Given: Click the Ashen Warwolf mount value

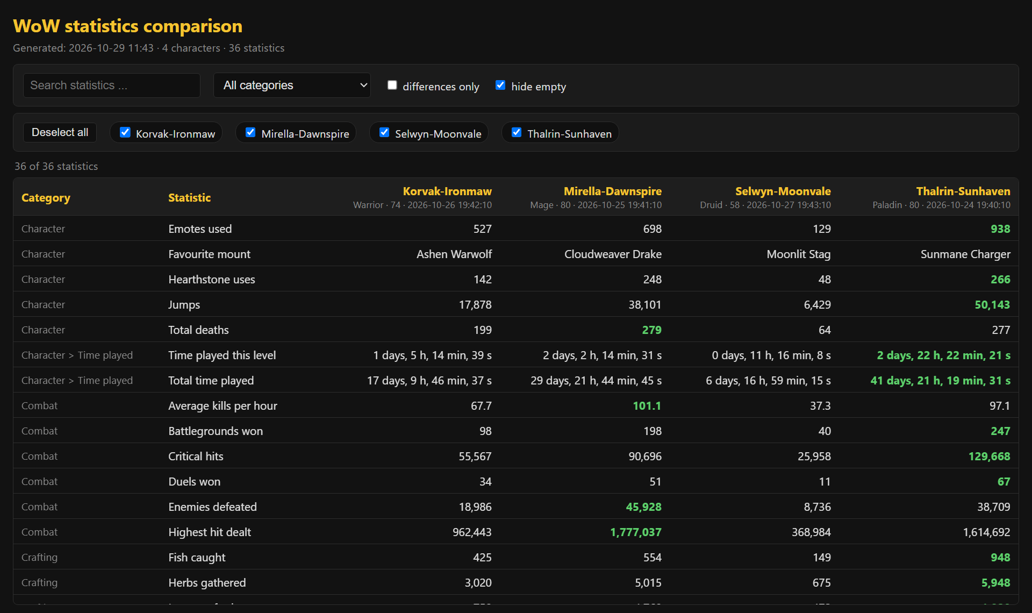Looking at the screenshot, I should (x=454, y=254).
